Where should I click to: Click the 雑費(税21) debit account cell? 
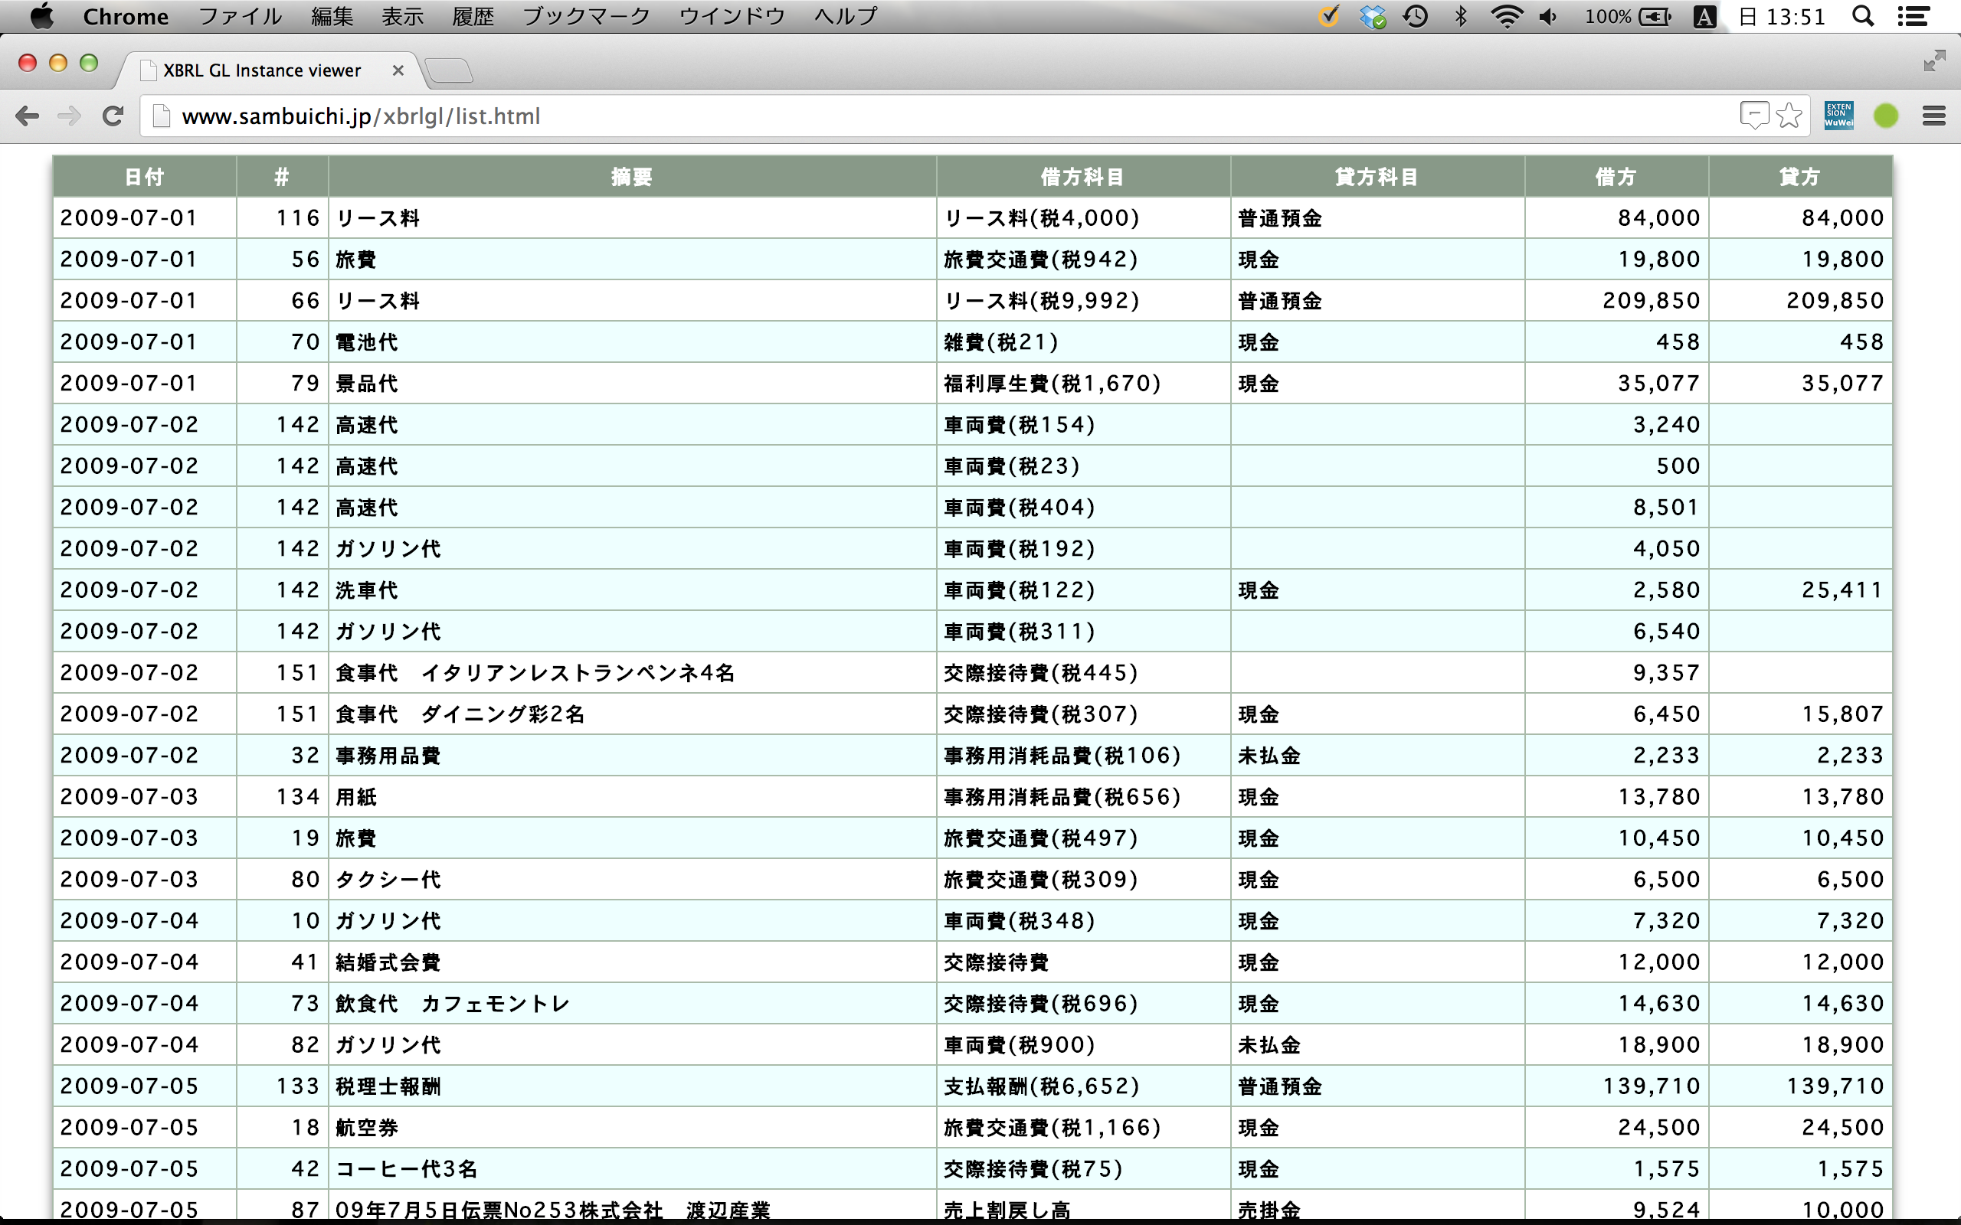[x=1083, y=342]
